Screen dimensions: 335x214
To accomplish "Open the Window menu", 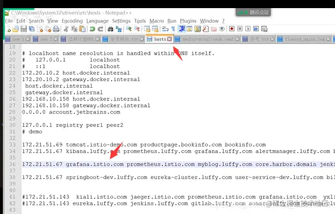I will 209,21.
